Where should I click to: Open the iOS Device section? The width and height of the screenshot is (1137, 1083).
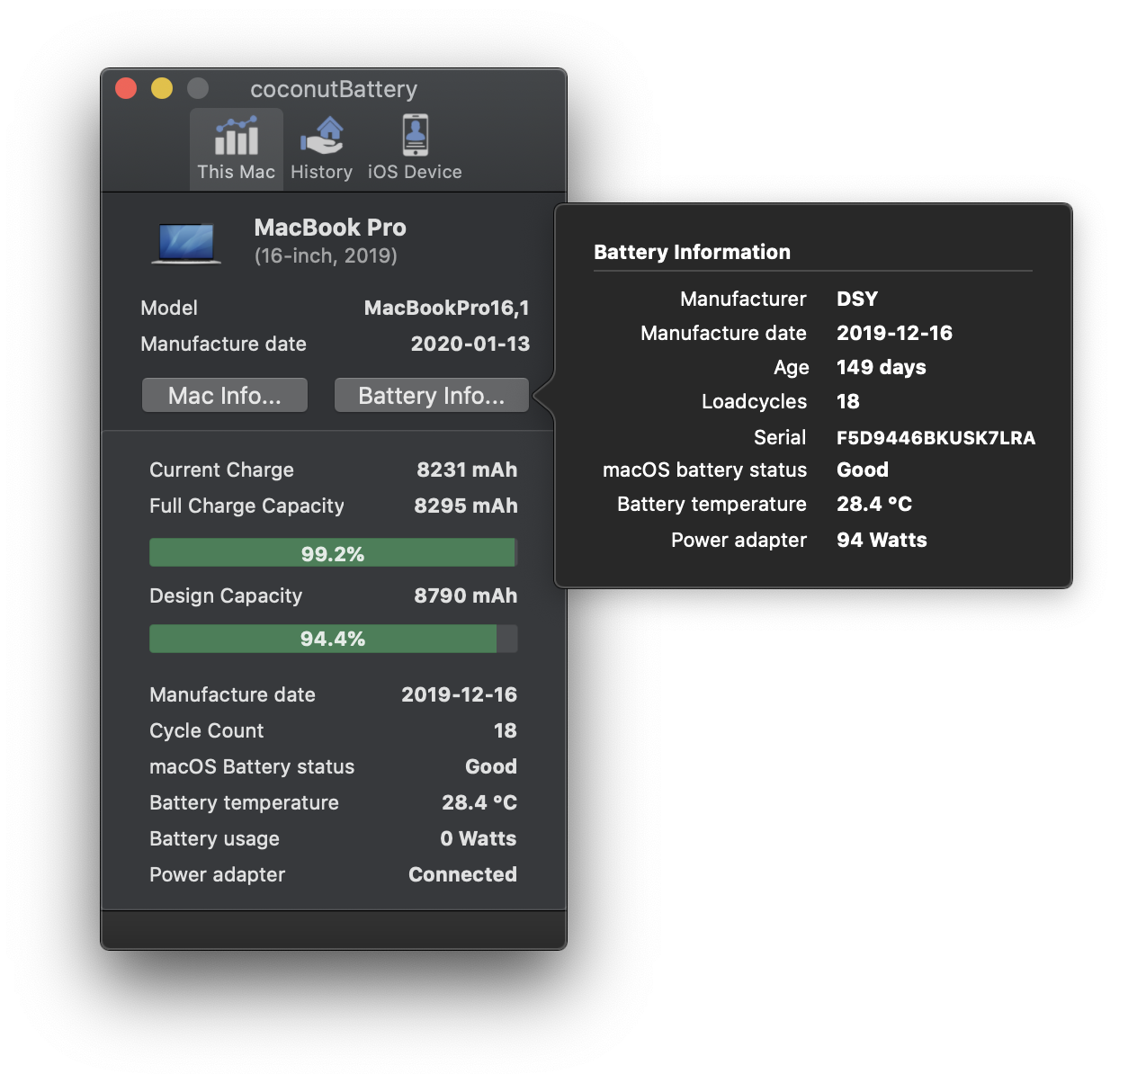click(x=414, y=148)
